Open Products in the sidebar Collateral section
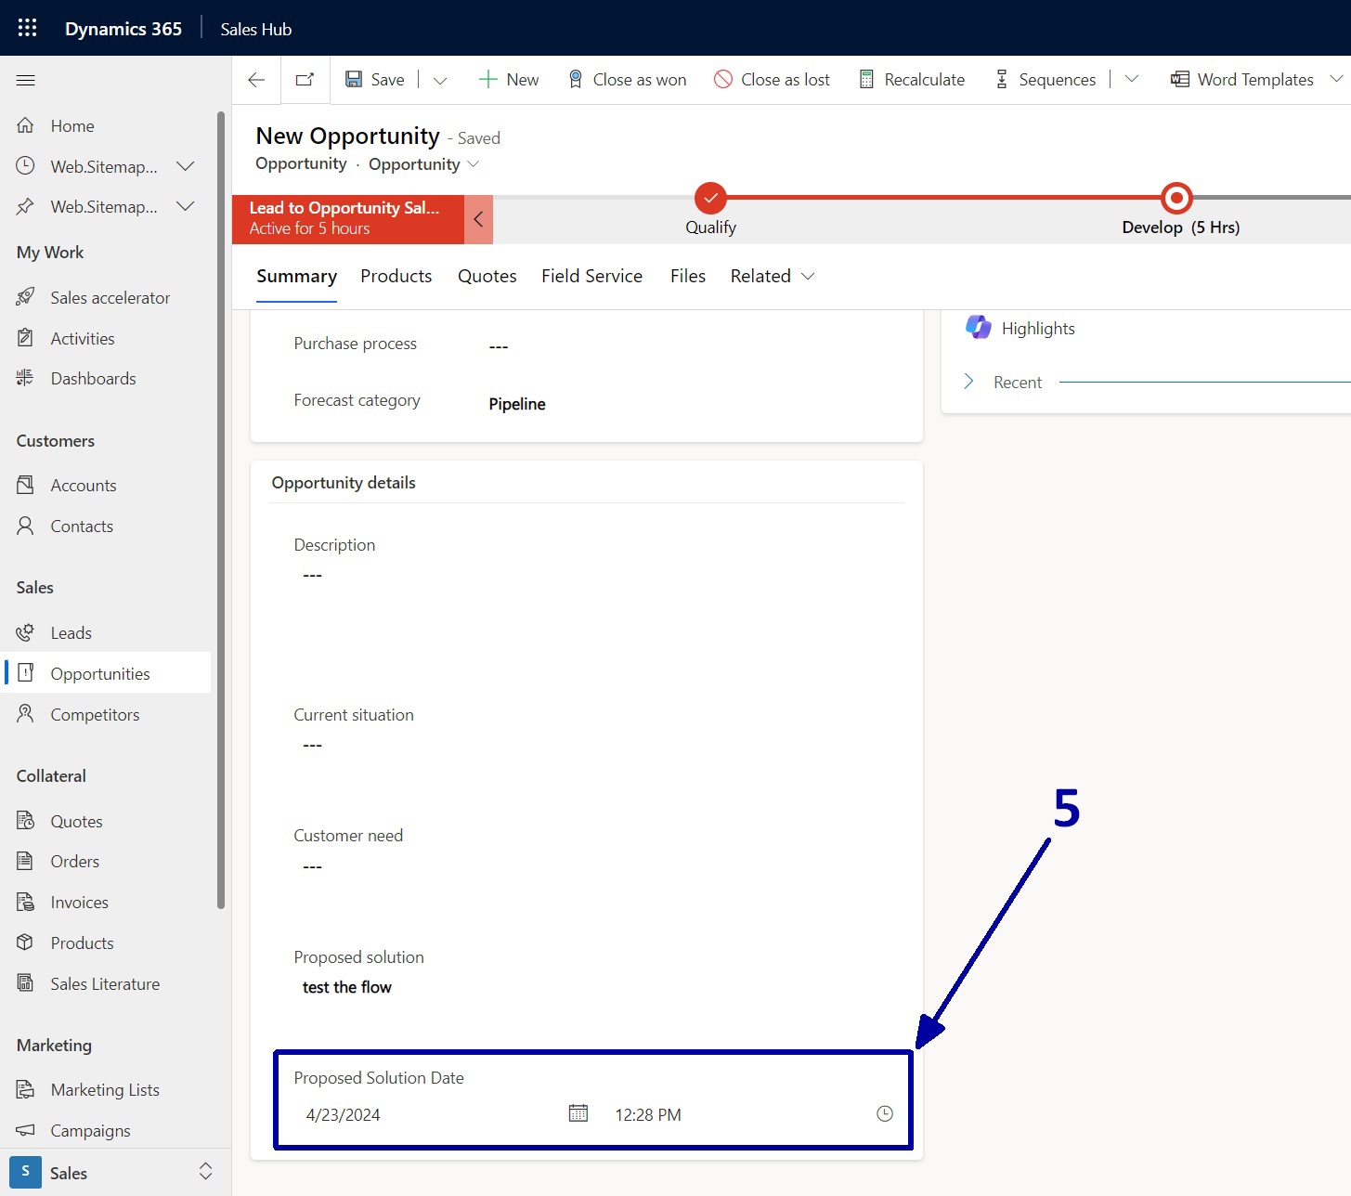The width and height of the screenshot is (1351, 1196). pos(106,942)
